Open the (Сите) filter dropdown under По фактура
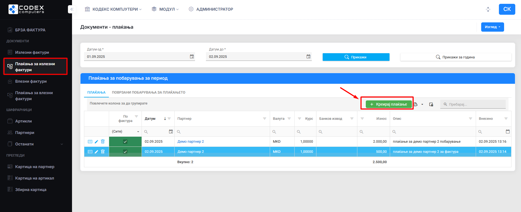Viewport: 521px width, 212px height. (125, 132)
